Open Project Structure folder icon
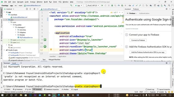The width and height of the screenshot is (174, 97). [x=151, y=5]
